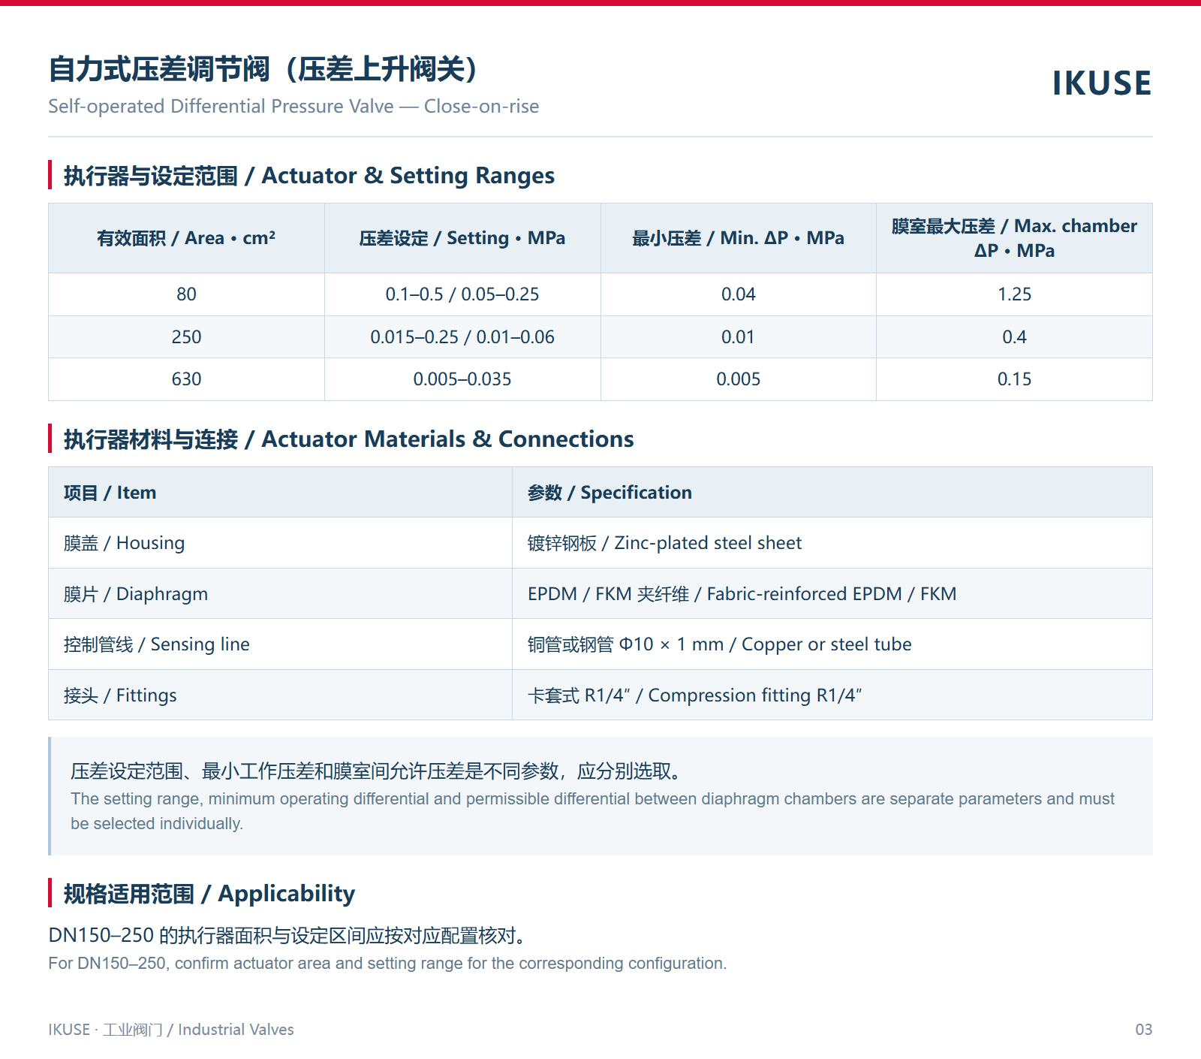This screenshot has height=1059, width=1201.
Task: Click page number 03
Action: 1143,1030
